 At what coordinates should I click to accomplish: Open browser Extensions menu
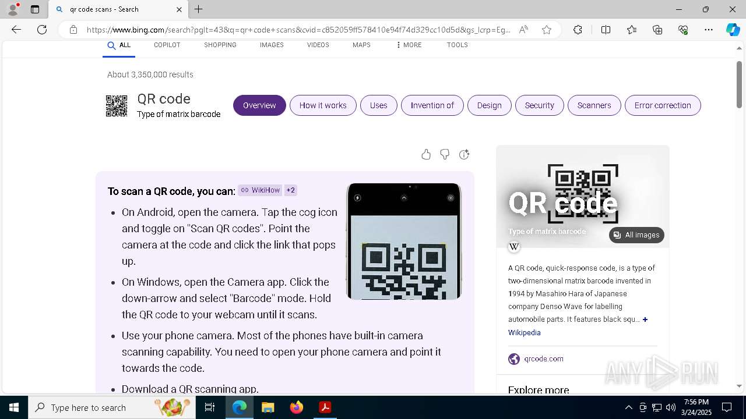point(578,30)
